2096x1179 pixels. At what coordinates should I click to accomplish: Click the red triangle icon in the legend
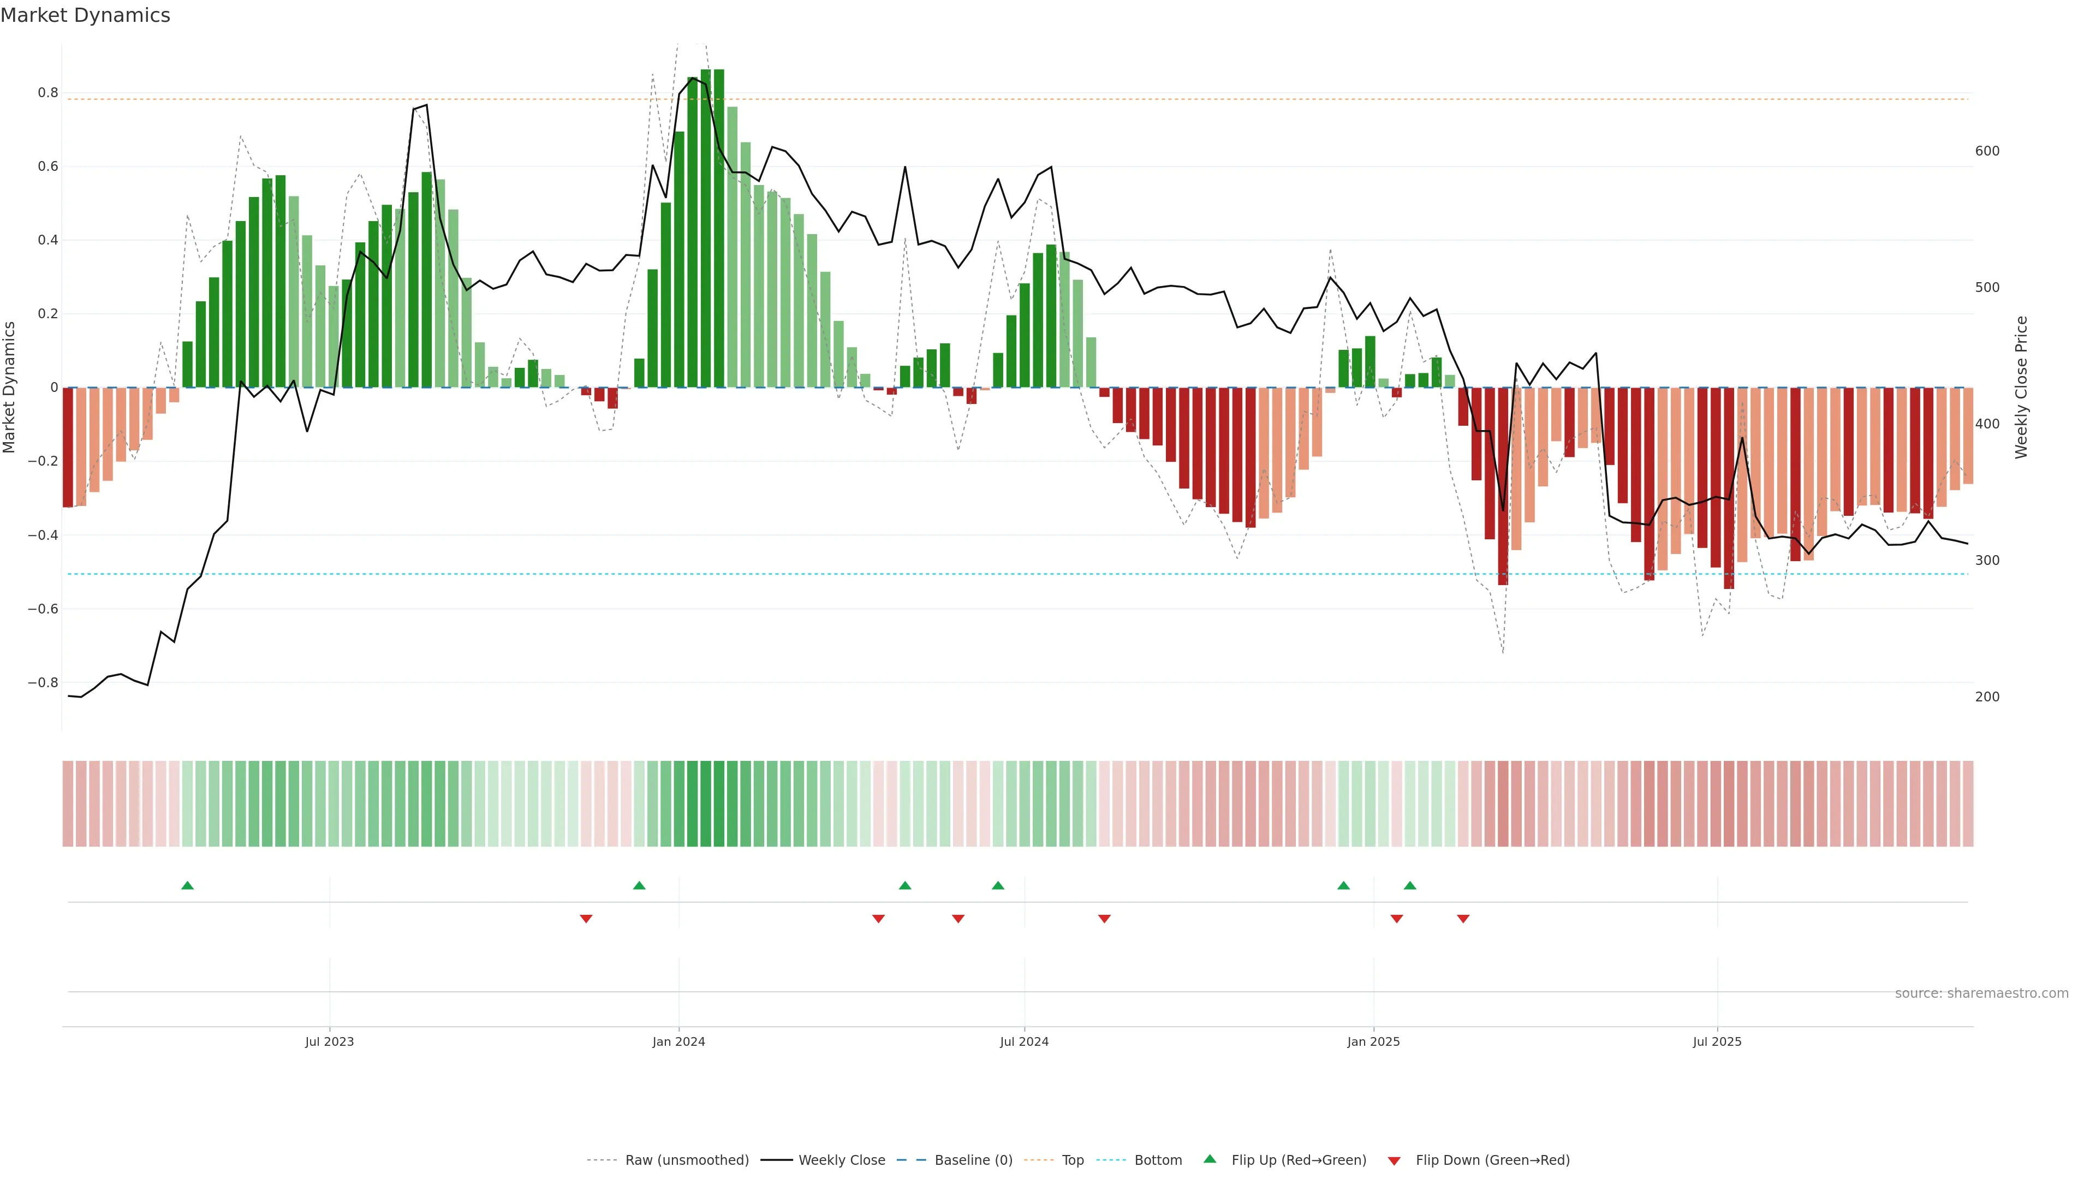coord(1394,1160)
